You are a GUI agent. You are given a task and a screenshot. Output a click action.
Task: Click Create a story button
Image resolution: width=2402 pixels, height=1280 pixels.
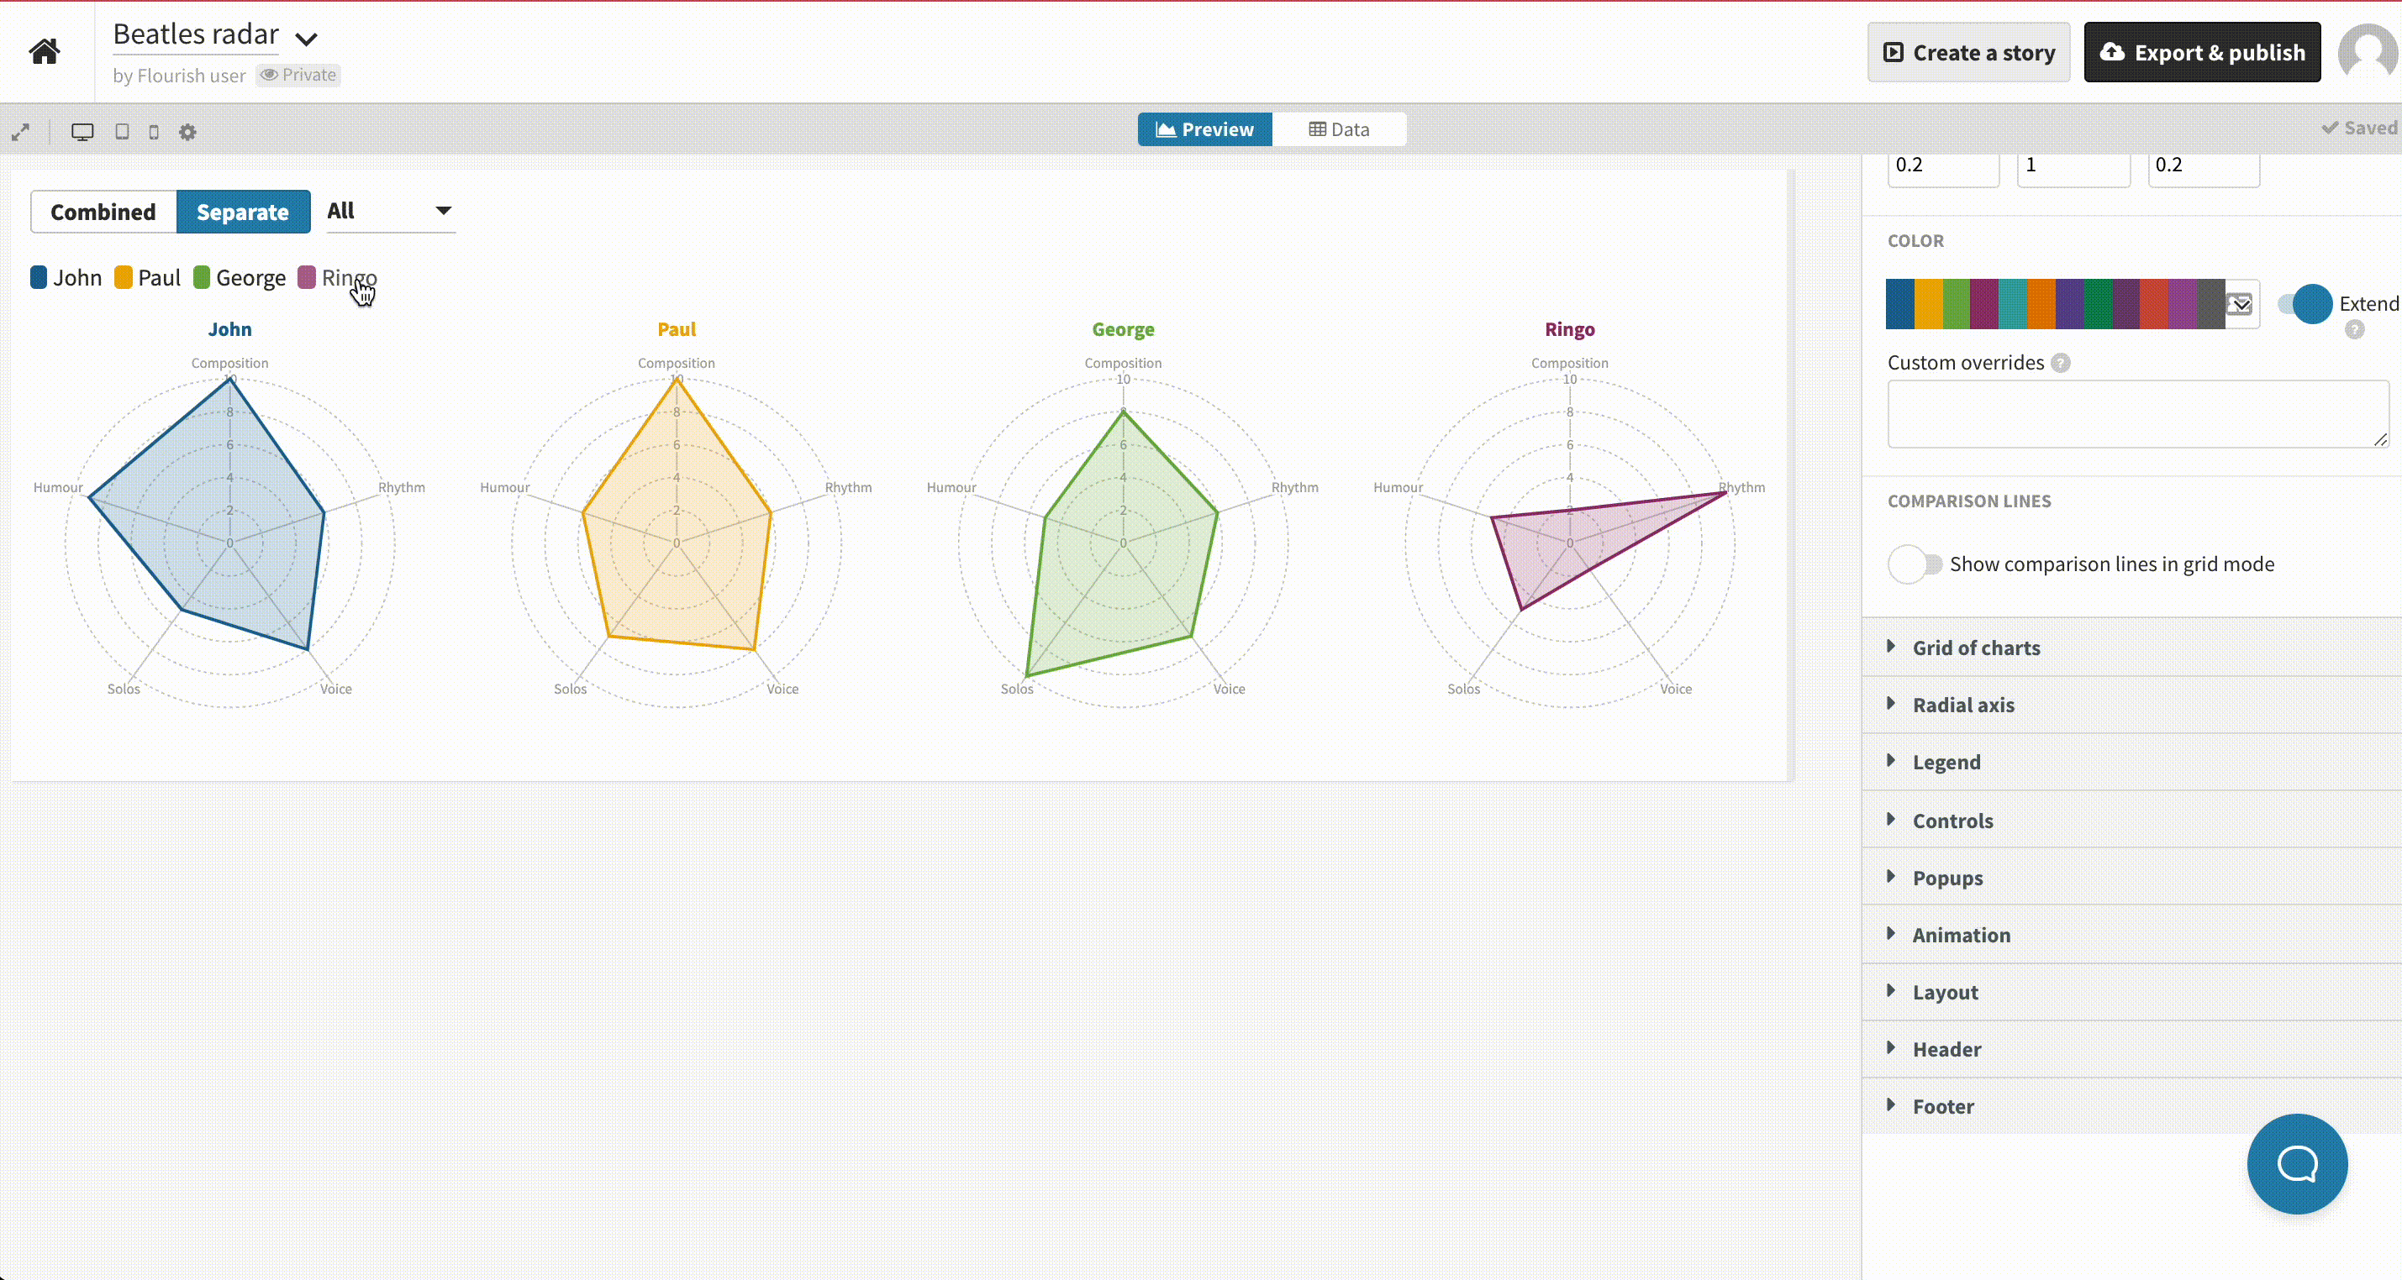[x=1968, y=53]
